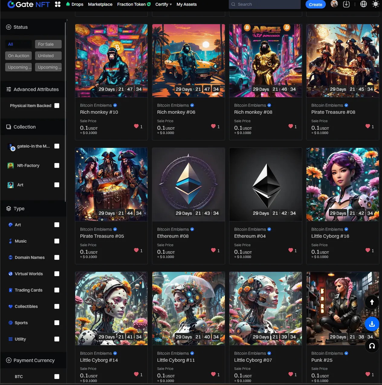Open the four-square apps grid icon
This screenshot has height=385, width=382.
point(58,4)
